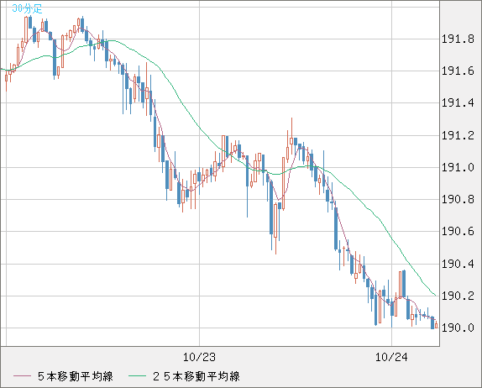Click the 10/24 date label
Image resolution: width=482 pixels, height=388 pixels.
coord(391,357)
